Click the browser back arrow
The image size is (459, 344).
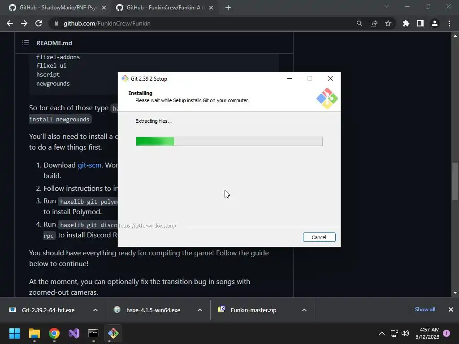(x=10, y=23)
